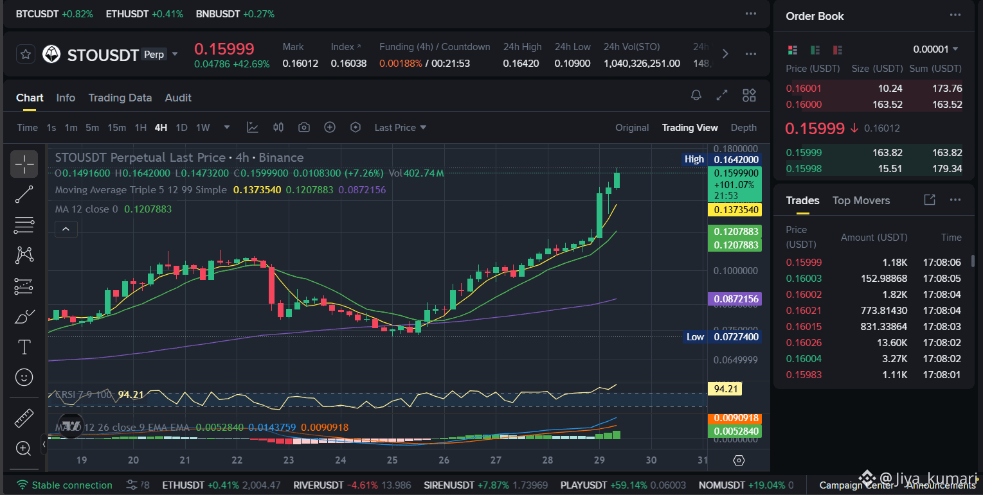Switch chart interval to 15m
Image resolution: width=983 pixels, height=495 pixels.
[116, 128]
